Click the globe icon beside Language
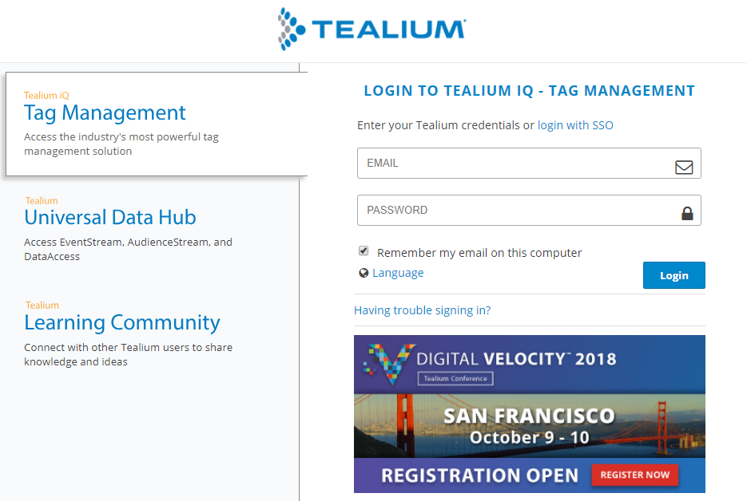Image resolution: width=747 pixels, height=501 pixels. pyautogui.click(x=364, y=273)
